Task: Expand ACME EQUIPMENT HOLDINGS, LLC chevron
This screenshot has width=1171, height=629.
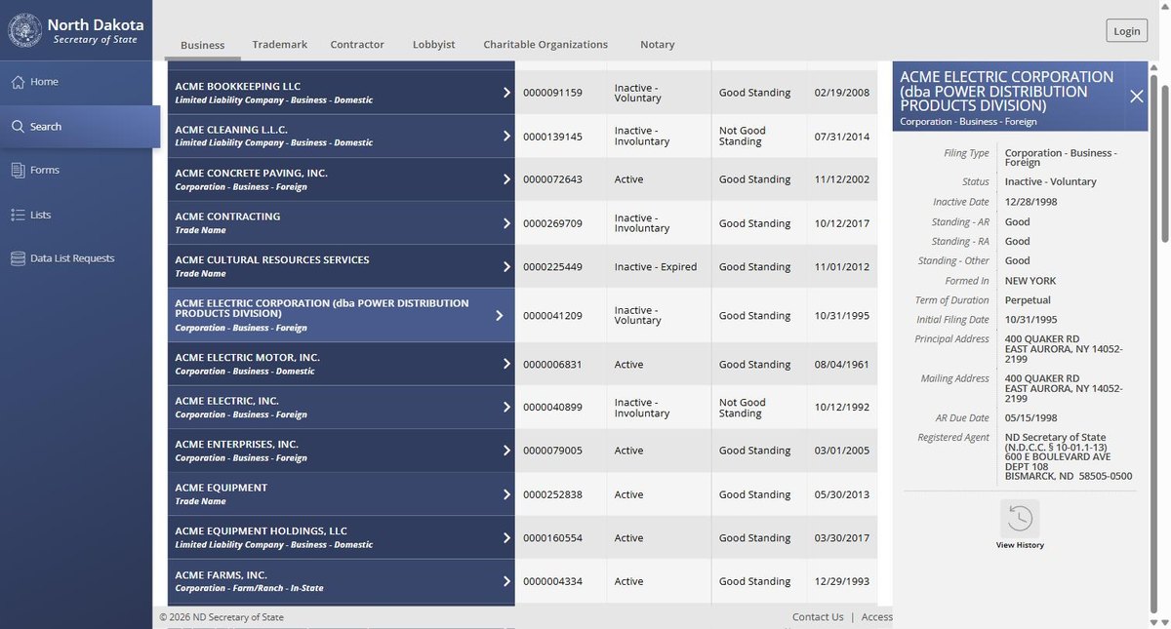Action: click(506, 538)
